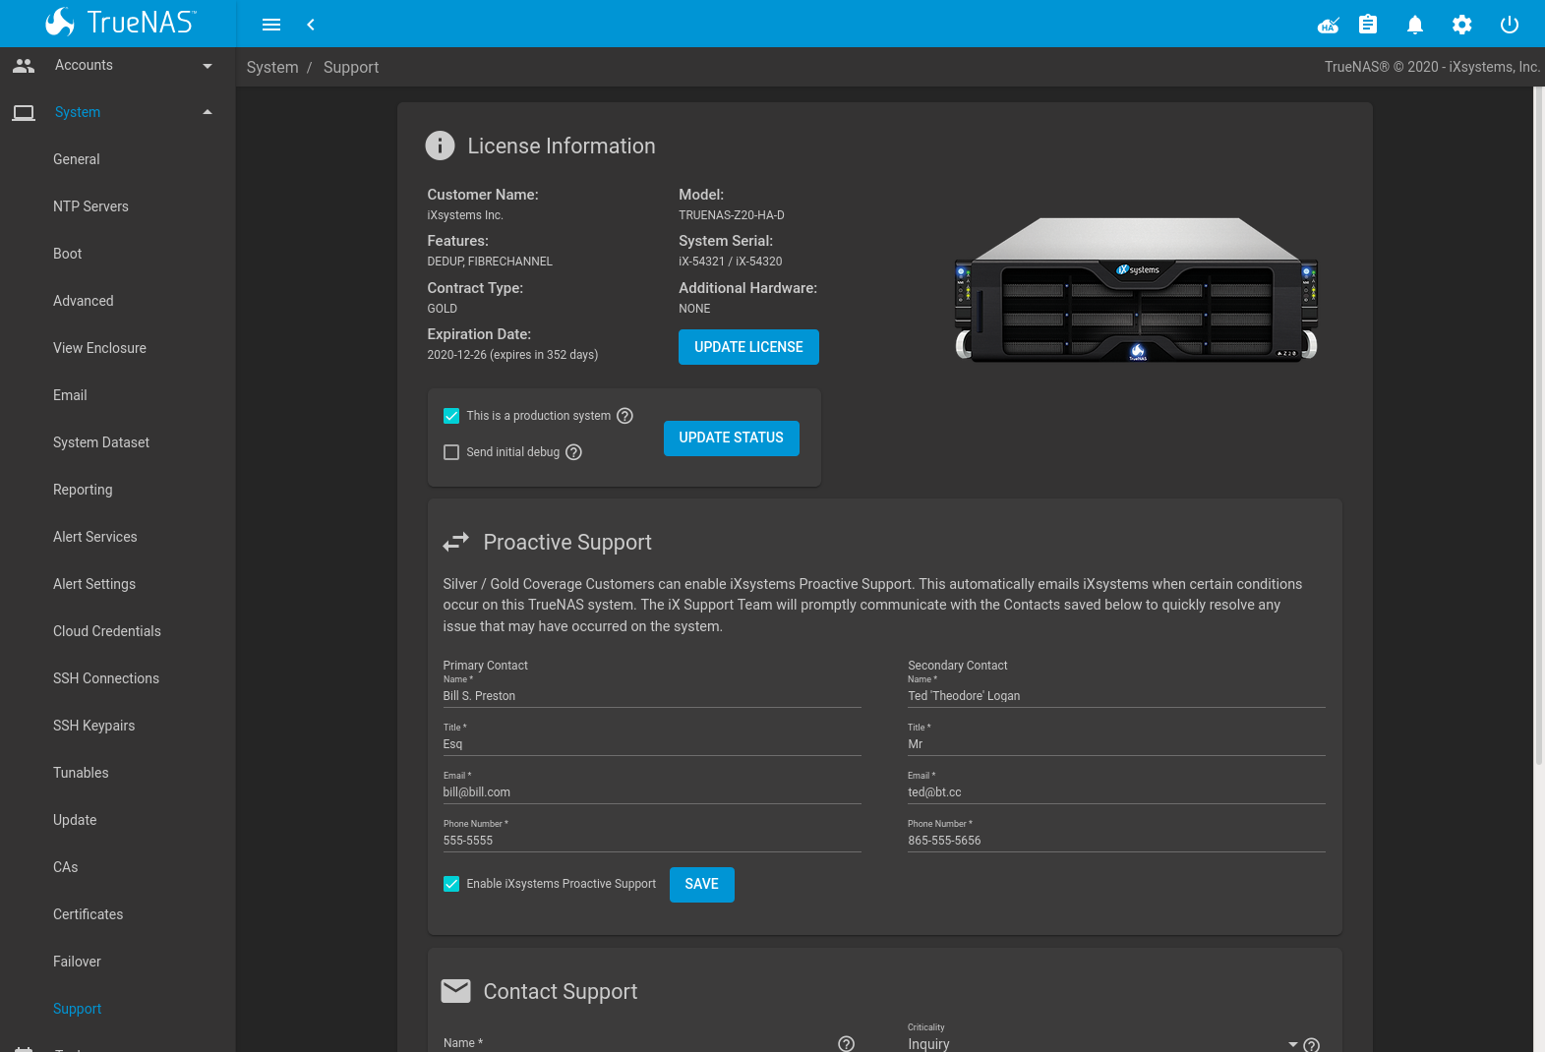Collapse the sidebar with the left chevron
The width and height of the screenshot is (1545, 1052).
click(311, 25)
